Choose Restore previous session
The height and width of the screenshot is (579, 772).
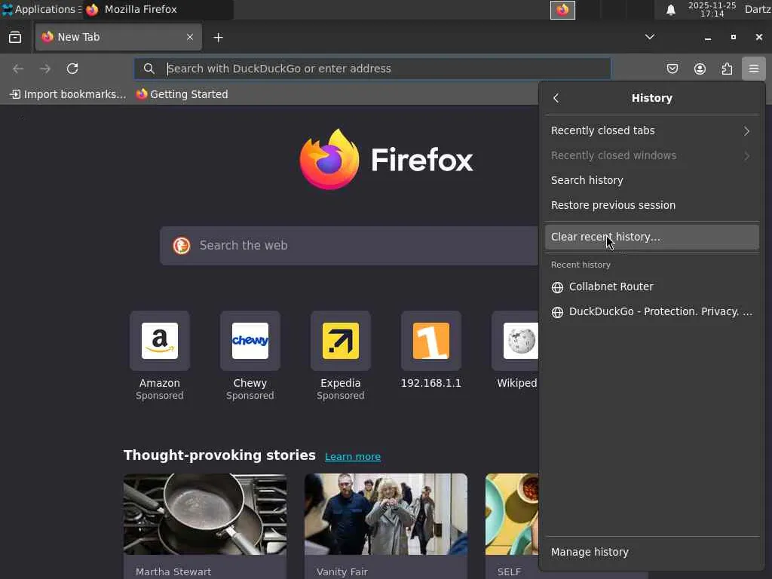point(652,205)
